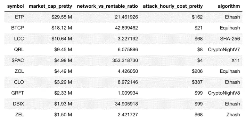Click market cap value $4.49 M
Viewport: 246px width, 124px height.
[63, 71]
